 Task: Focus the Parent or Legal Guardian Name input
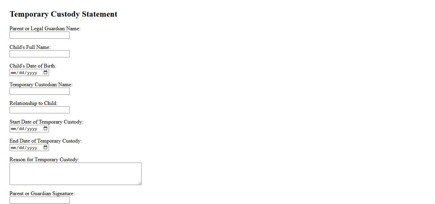(x=39, y=35)
